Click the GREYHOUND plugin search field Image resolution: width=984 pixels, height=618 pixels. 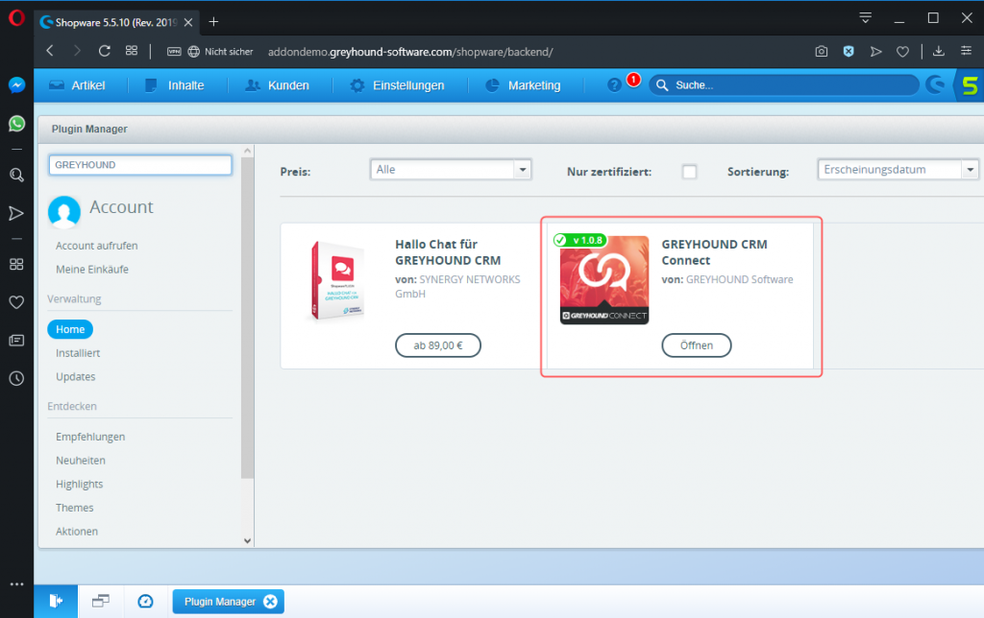[x=140, y=165]
